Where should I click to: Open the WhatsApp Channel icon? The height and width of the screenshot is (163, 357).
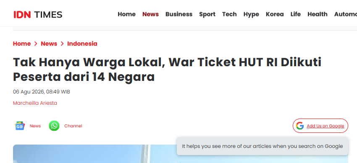coord(54,126)
